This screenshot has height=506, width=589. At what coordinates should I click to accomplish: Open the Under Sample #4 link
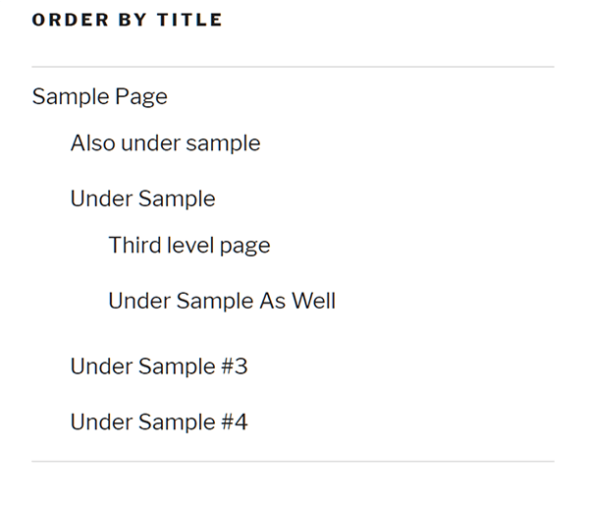point(159,422)
